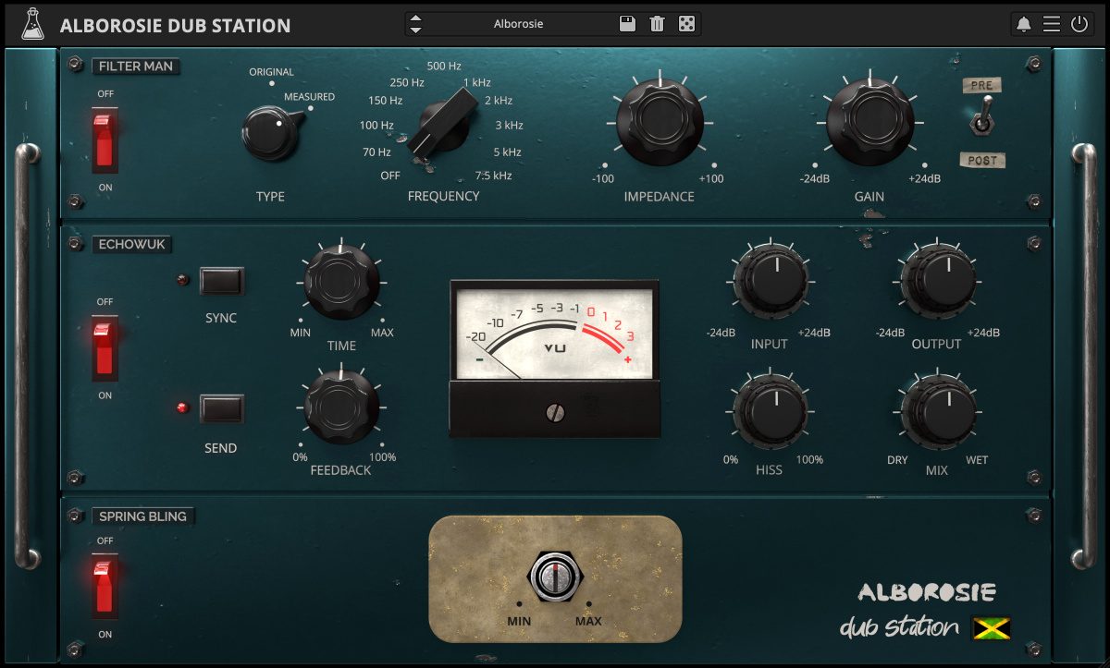This screenshot has height=668, width=1110.
Task: Open the hamburger menu icon
Action: [x=1052, y=23]
